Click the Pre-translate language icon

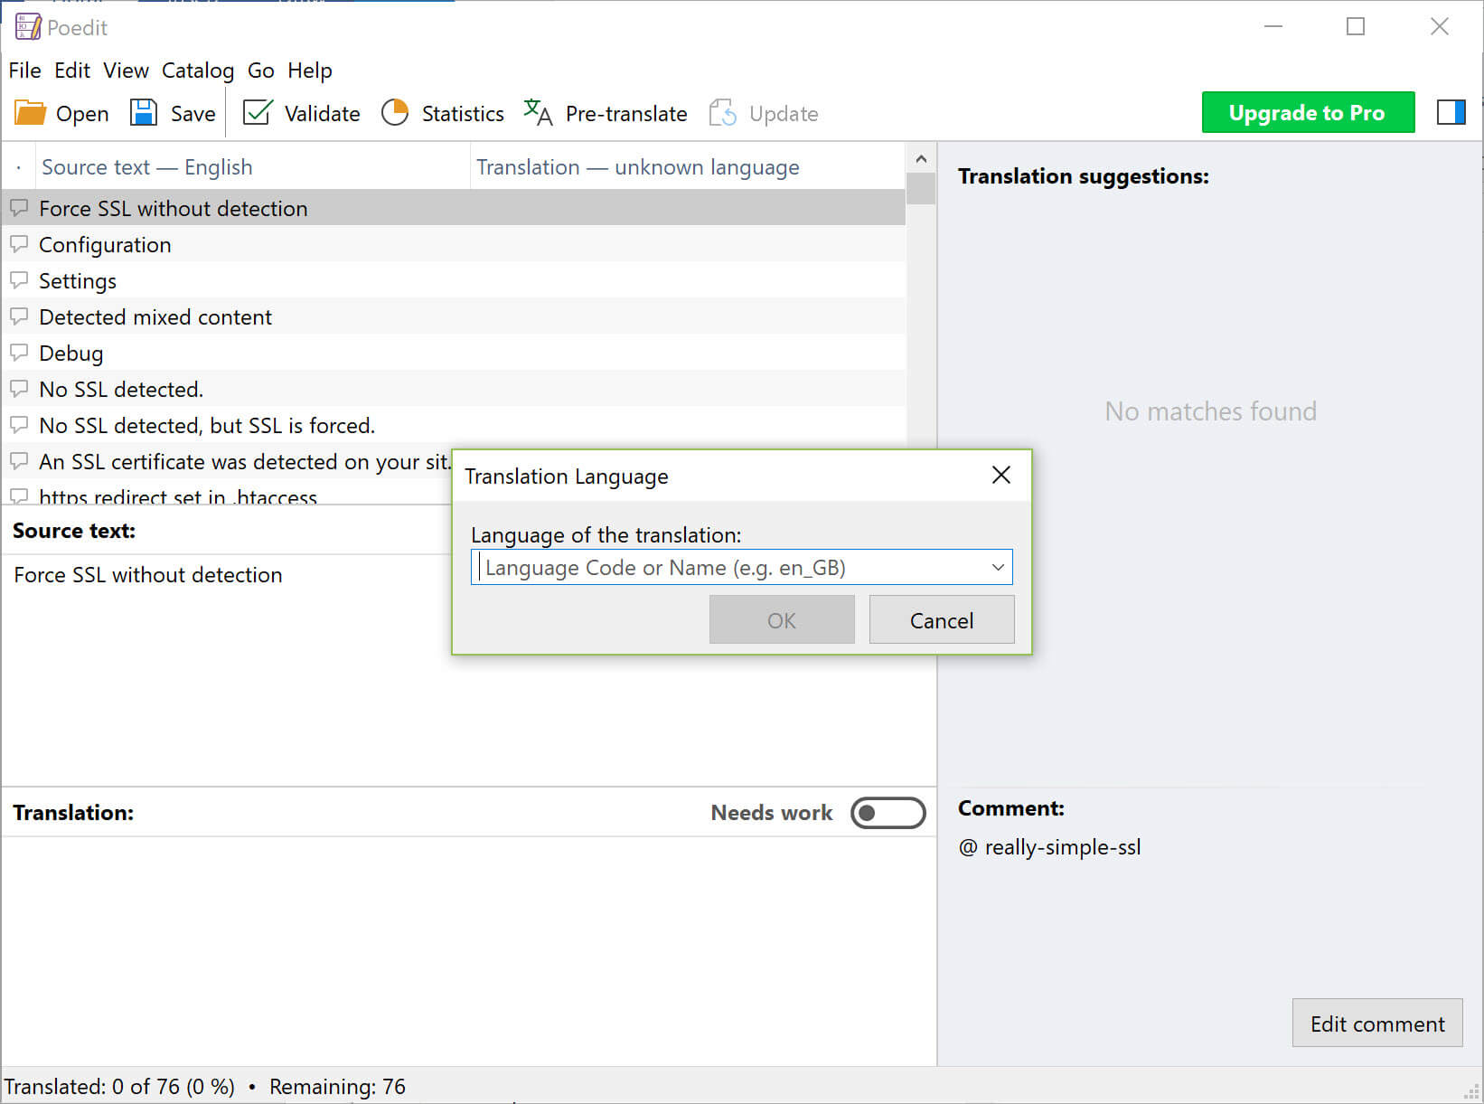538,113
